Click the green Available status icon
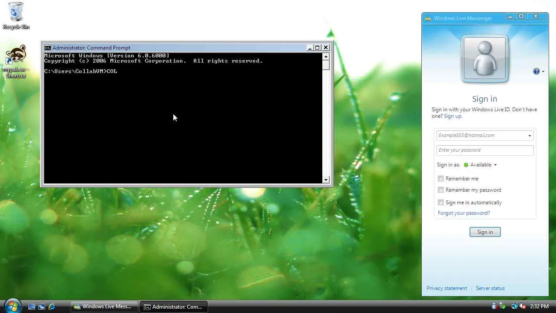 tap(466, 165)
